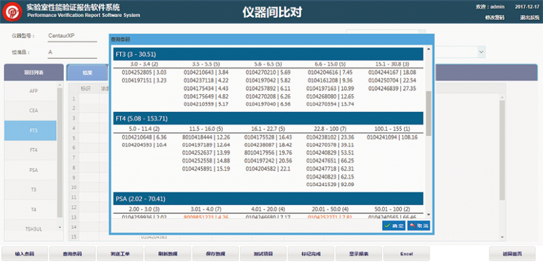The height and width of the screenshot is (262, 543).
Task: Select barcode 0104241094 | 108.16
Action: pos(392,137)
